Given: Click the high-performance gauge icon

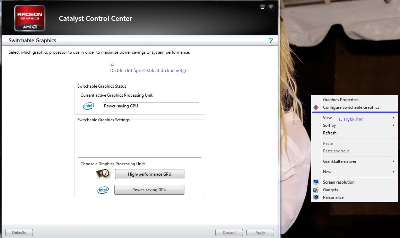Looking at the screenshot, I should click(103, 174).
